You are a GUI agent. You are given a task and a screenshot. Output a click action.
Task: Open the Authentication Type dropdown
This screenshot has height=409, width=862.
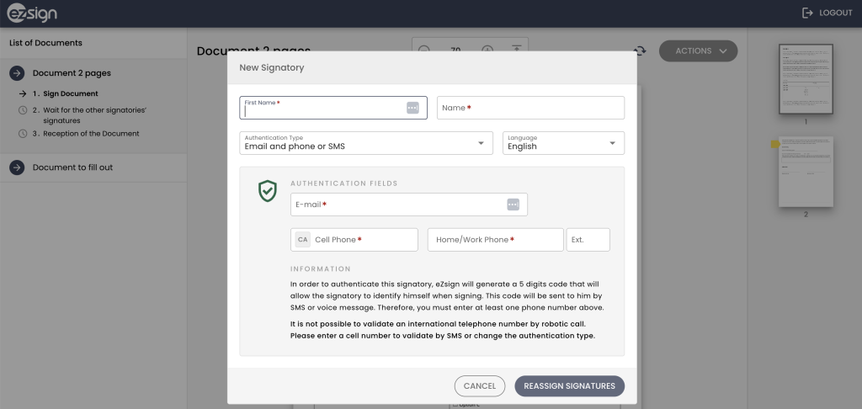coord(366,143)
